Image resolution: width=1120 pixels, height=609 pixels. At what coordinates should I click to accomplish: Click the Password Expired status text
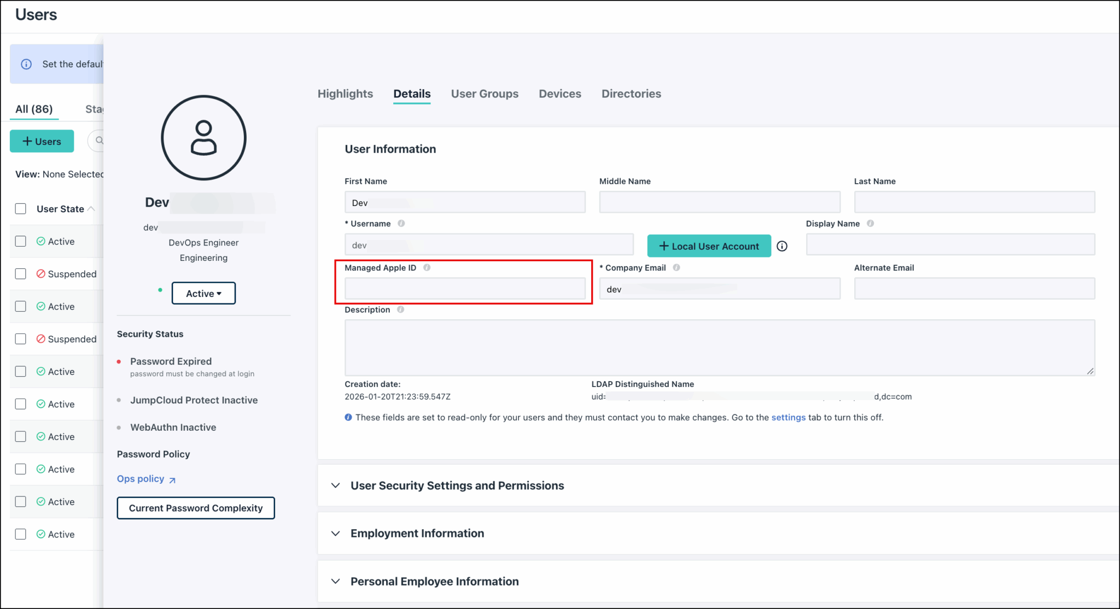click(x=171, y=361)
